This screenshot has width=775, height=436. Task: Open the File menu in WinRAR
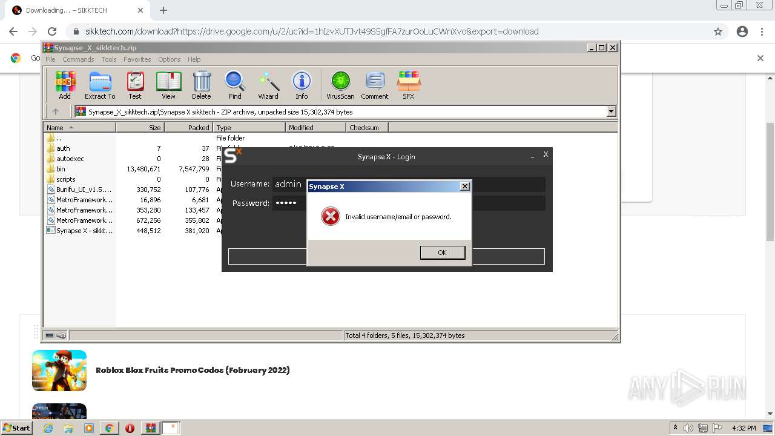[x=50, y=59]
